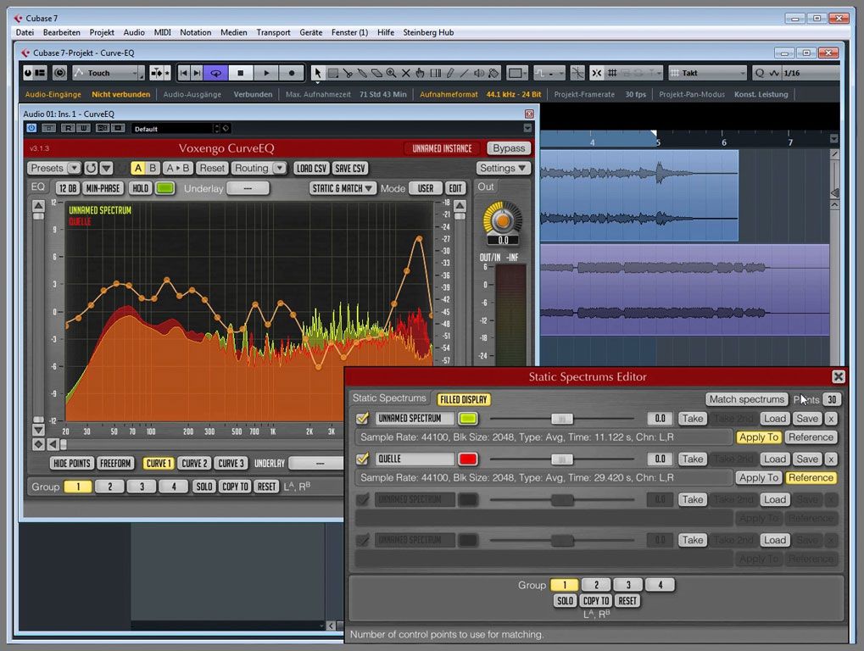Screen dimensions: 864x651
Task: Select the Play speaker tool
Action: (479, 73)
